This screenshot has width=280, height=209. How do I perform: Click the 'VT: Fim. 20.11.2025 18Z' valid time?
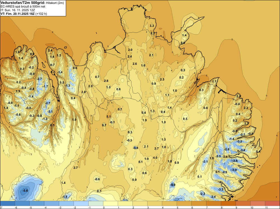(x=18, y=14)
